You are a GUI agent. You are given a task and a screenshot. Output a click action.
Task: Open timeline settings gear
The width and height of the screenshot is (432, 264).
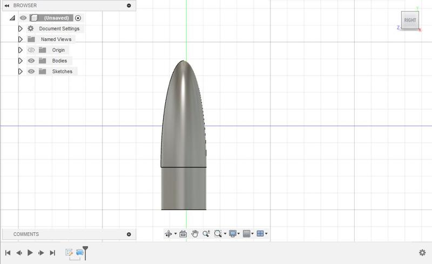[x=422, y=253]
